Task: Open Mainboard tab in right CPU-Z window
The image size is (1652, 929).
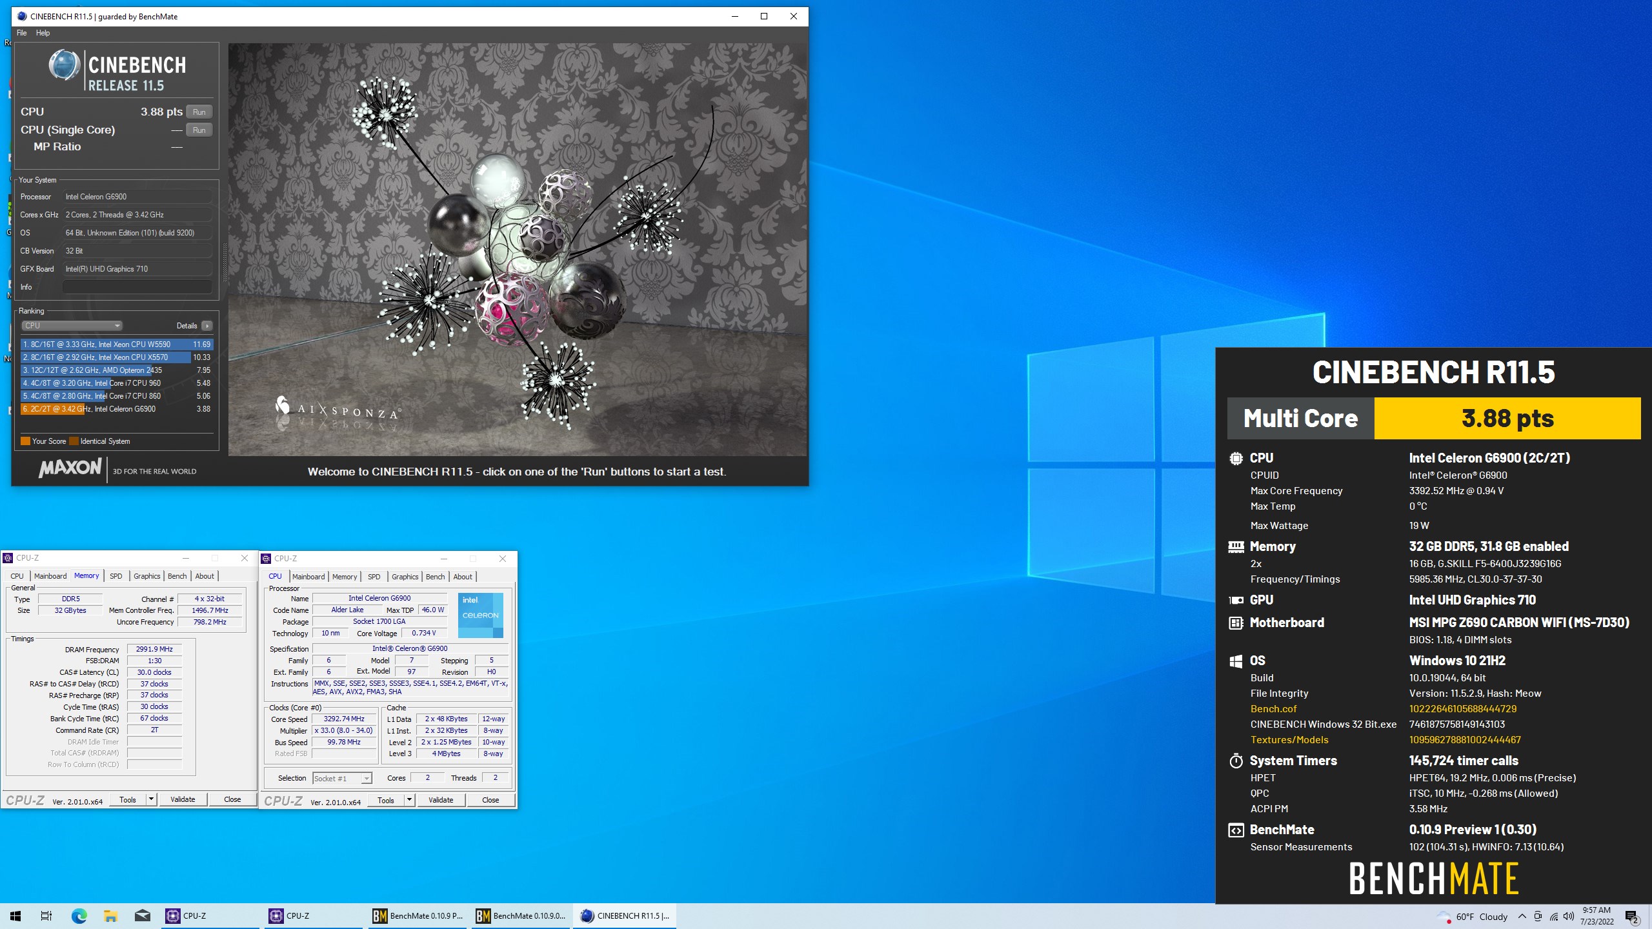Action: [308, 577]
